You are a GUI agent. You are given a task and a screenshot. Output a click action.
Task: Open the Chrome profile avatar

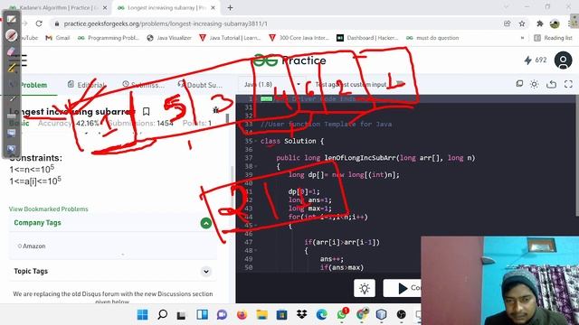[555, 24]
